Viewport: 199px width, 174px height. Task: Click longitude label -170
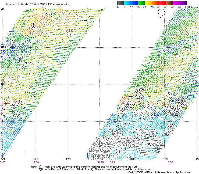tap(67, 159)
